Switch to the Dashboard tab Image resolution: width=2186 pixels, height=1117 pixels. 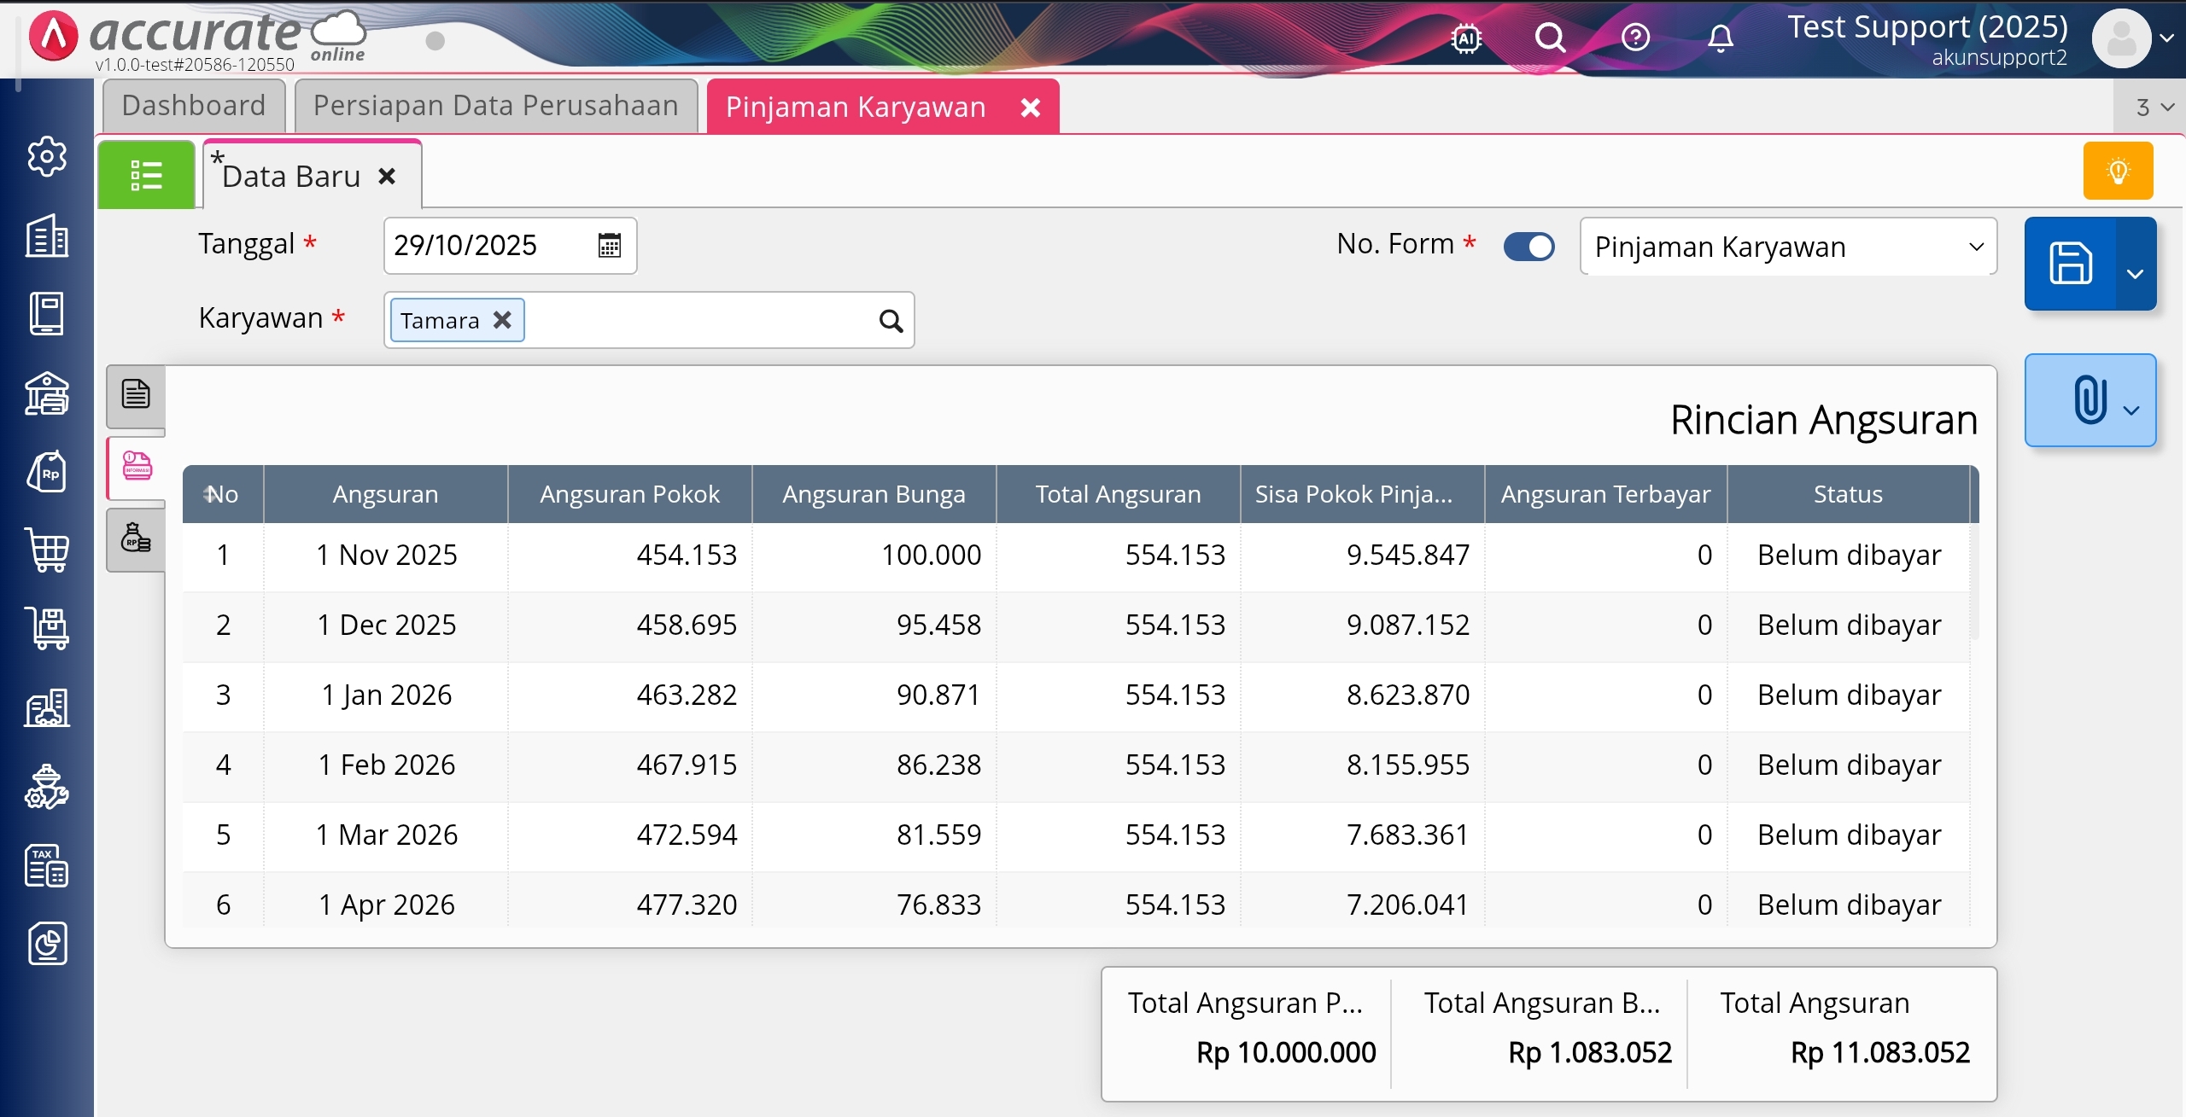click(194, 106)
